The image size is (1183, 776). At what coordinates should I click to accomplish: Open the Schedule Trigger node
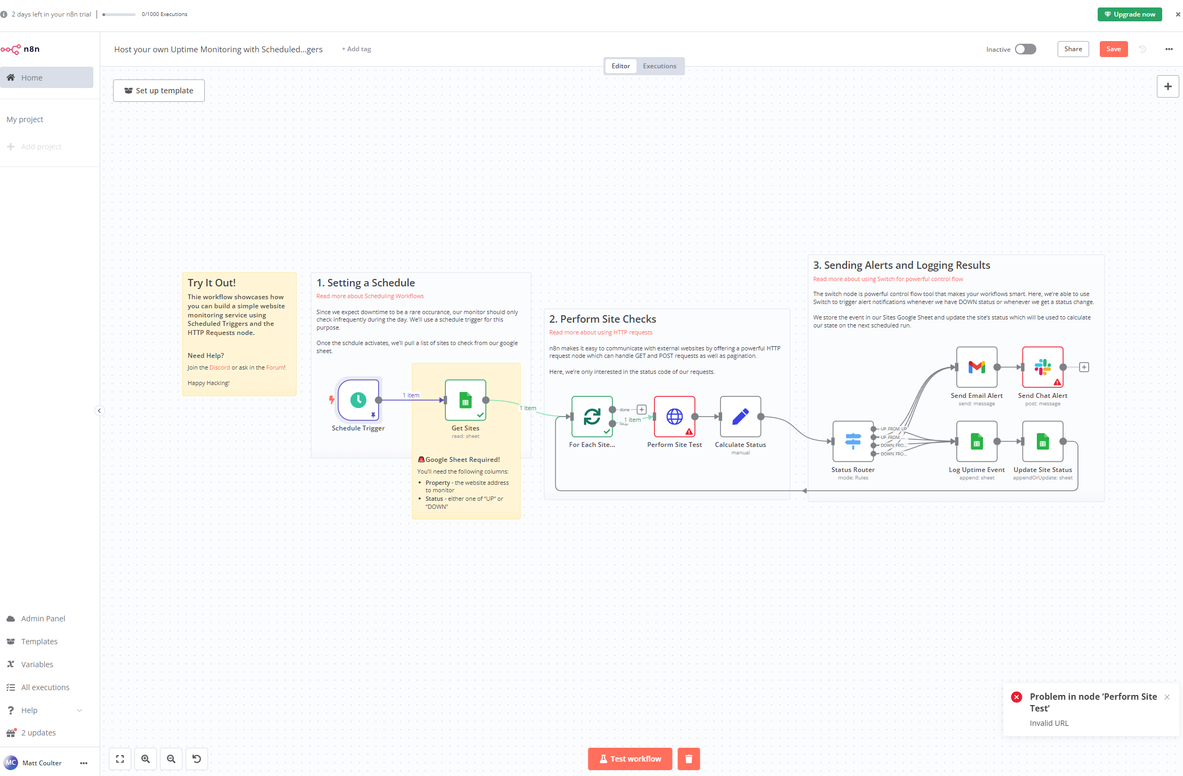tap(358, 400)
